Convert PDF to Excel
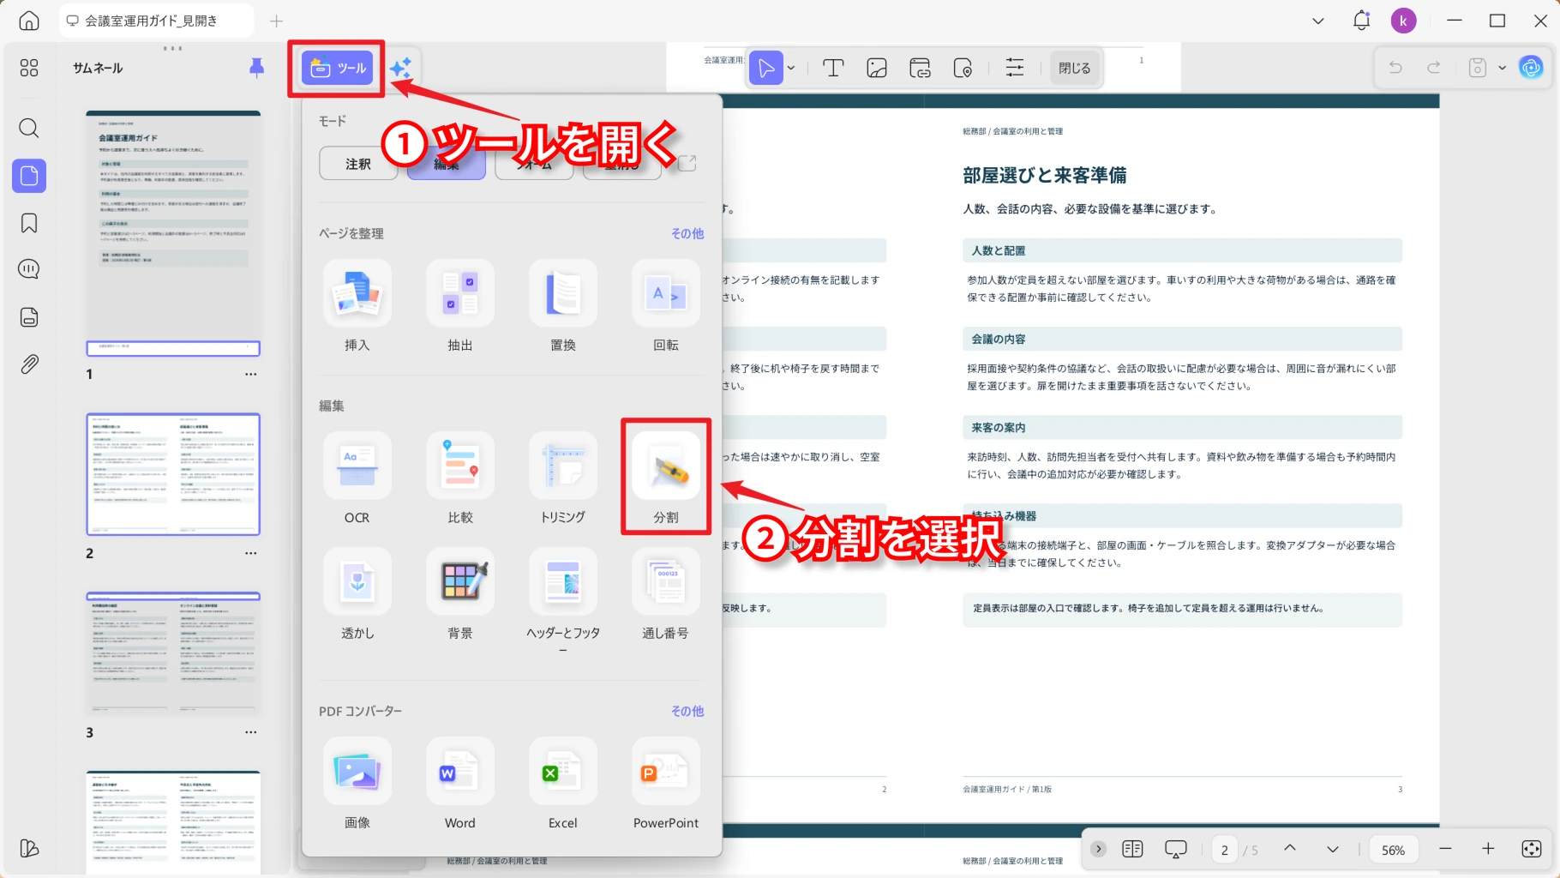Screen dimensions: 1560x878 (x=563, y=784)
